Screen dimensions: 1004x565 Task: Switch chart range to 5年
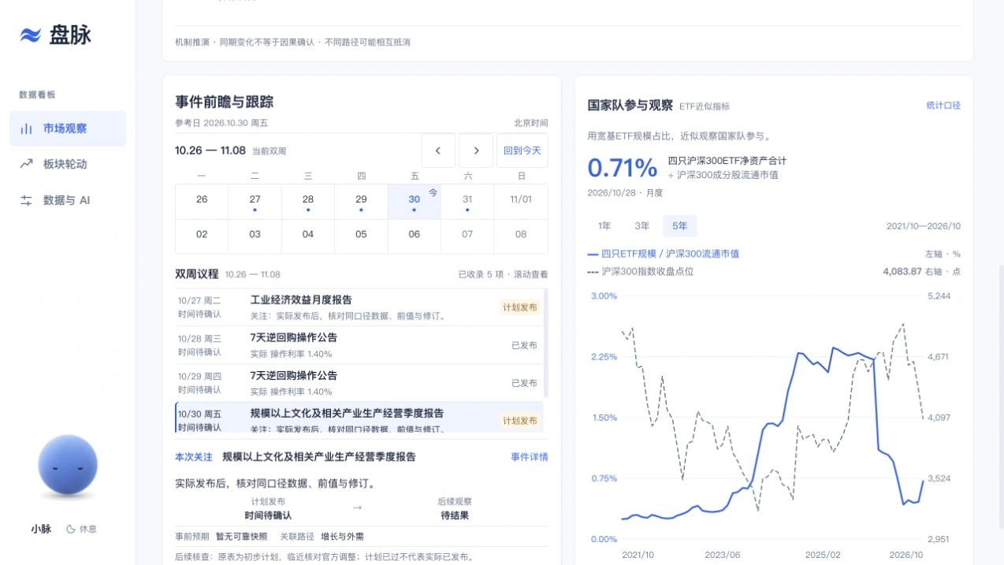[x=680, y=226]
